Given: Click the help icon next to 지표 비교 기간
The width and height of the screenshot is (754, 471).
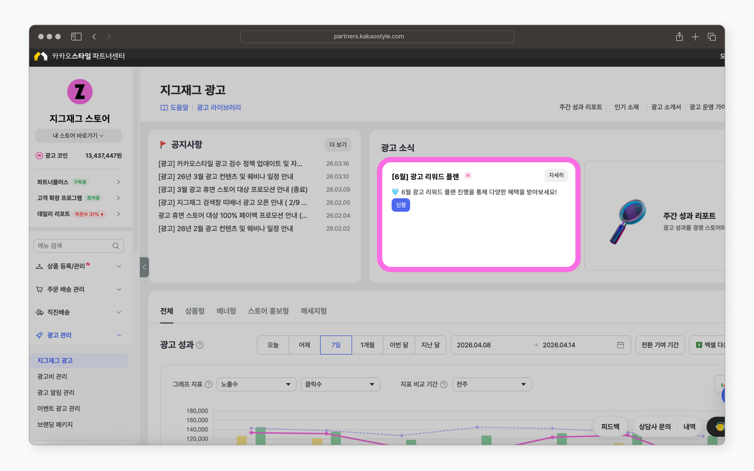Looking at the screenshot, I should pos(444,384).
